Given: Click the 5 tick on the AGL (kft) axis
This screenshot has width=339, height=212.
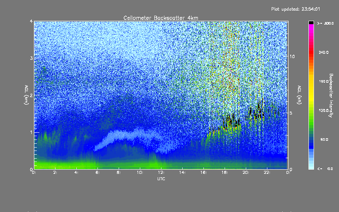Looking at the screenshot, I should tap(291, 113).
